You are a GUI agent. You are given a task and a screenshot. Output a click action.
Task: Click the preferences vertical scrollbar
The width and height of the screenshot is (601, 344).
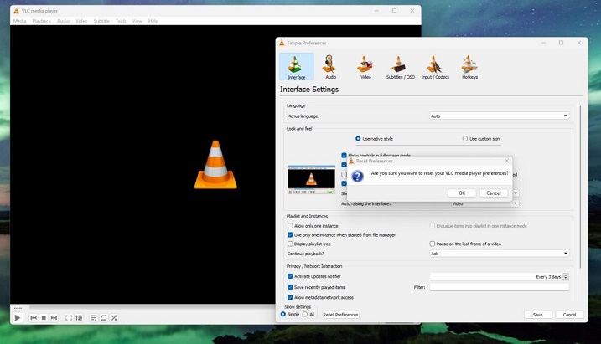(580, 187)
